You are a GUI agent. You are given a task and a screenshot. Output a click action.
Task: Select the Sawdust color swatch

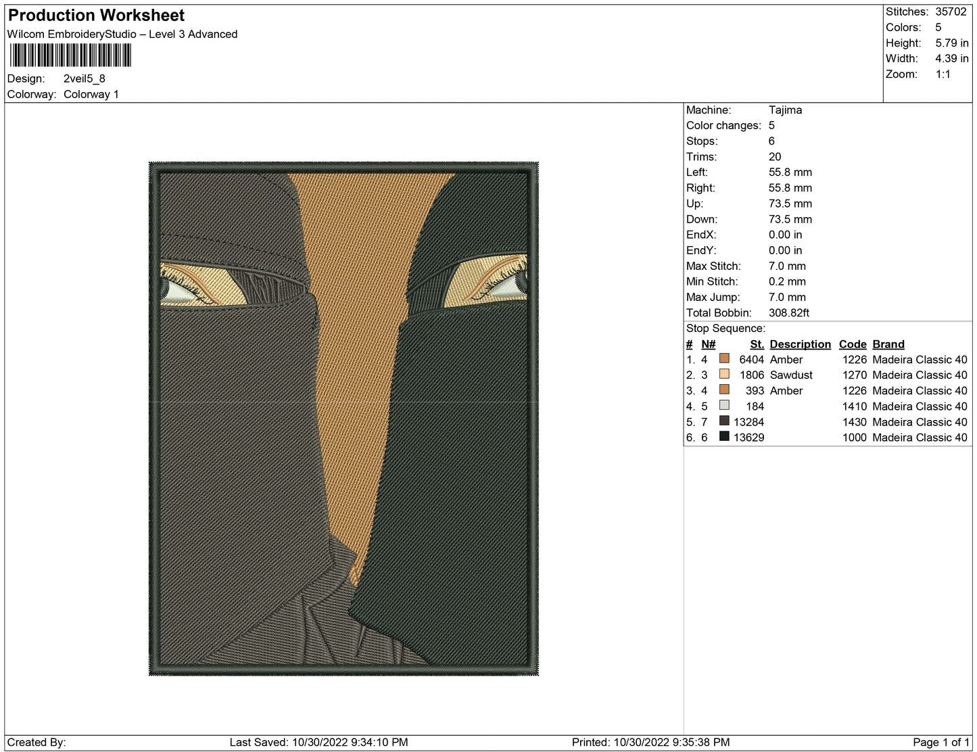[x=724, y=374]
